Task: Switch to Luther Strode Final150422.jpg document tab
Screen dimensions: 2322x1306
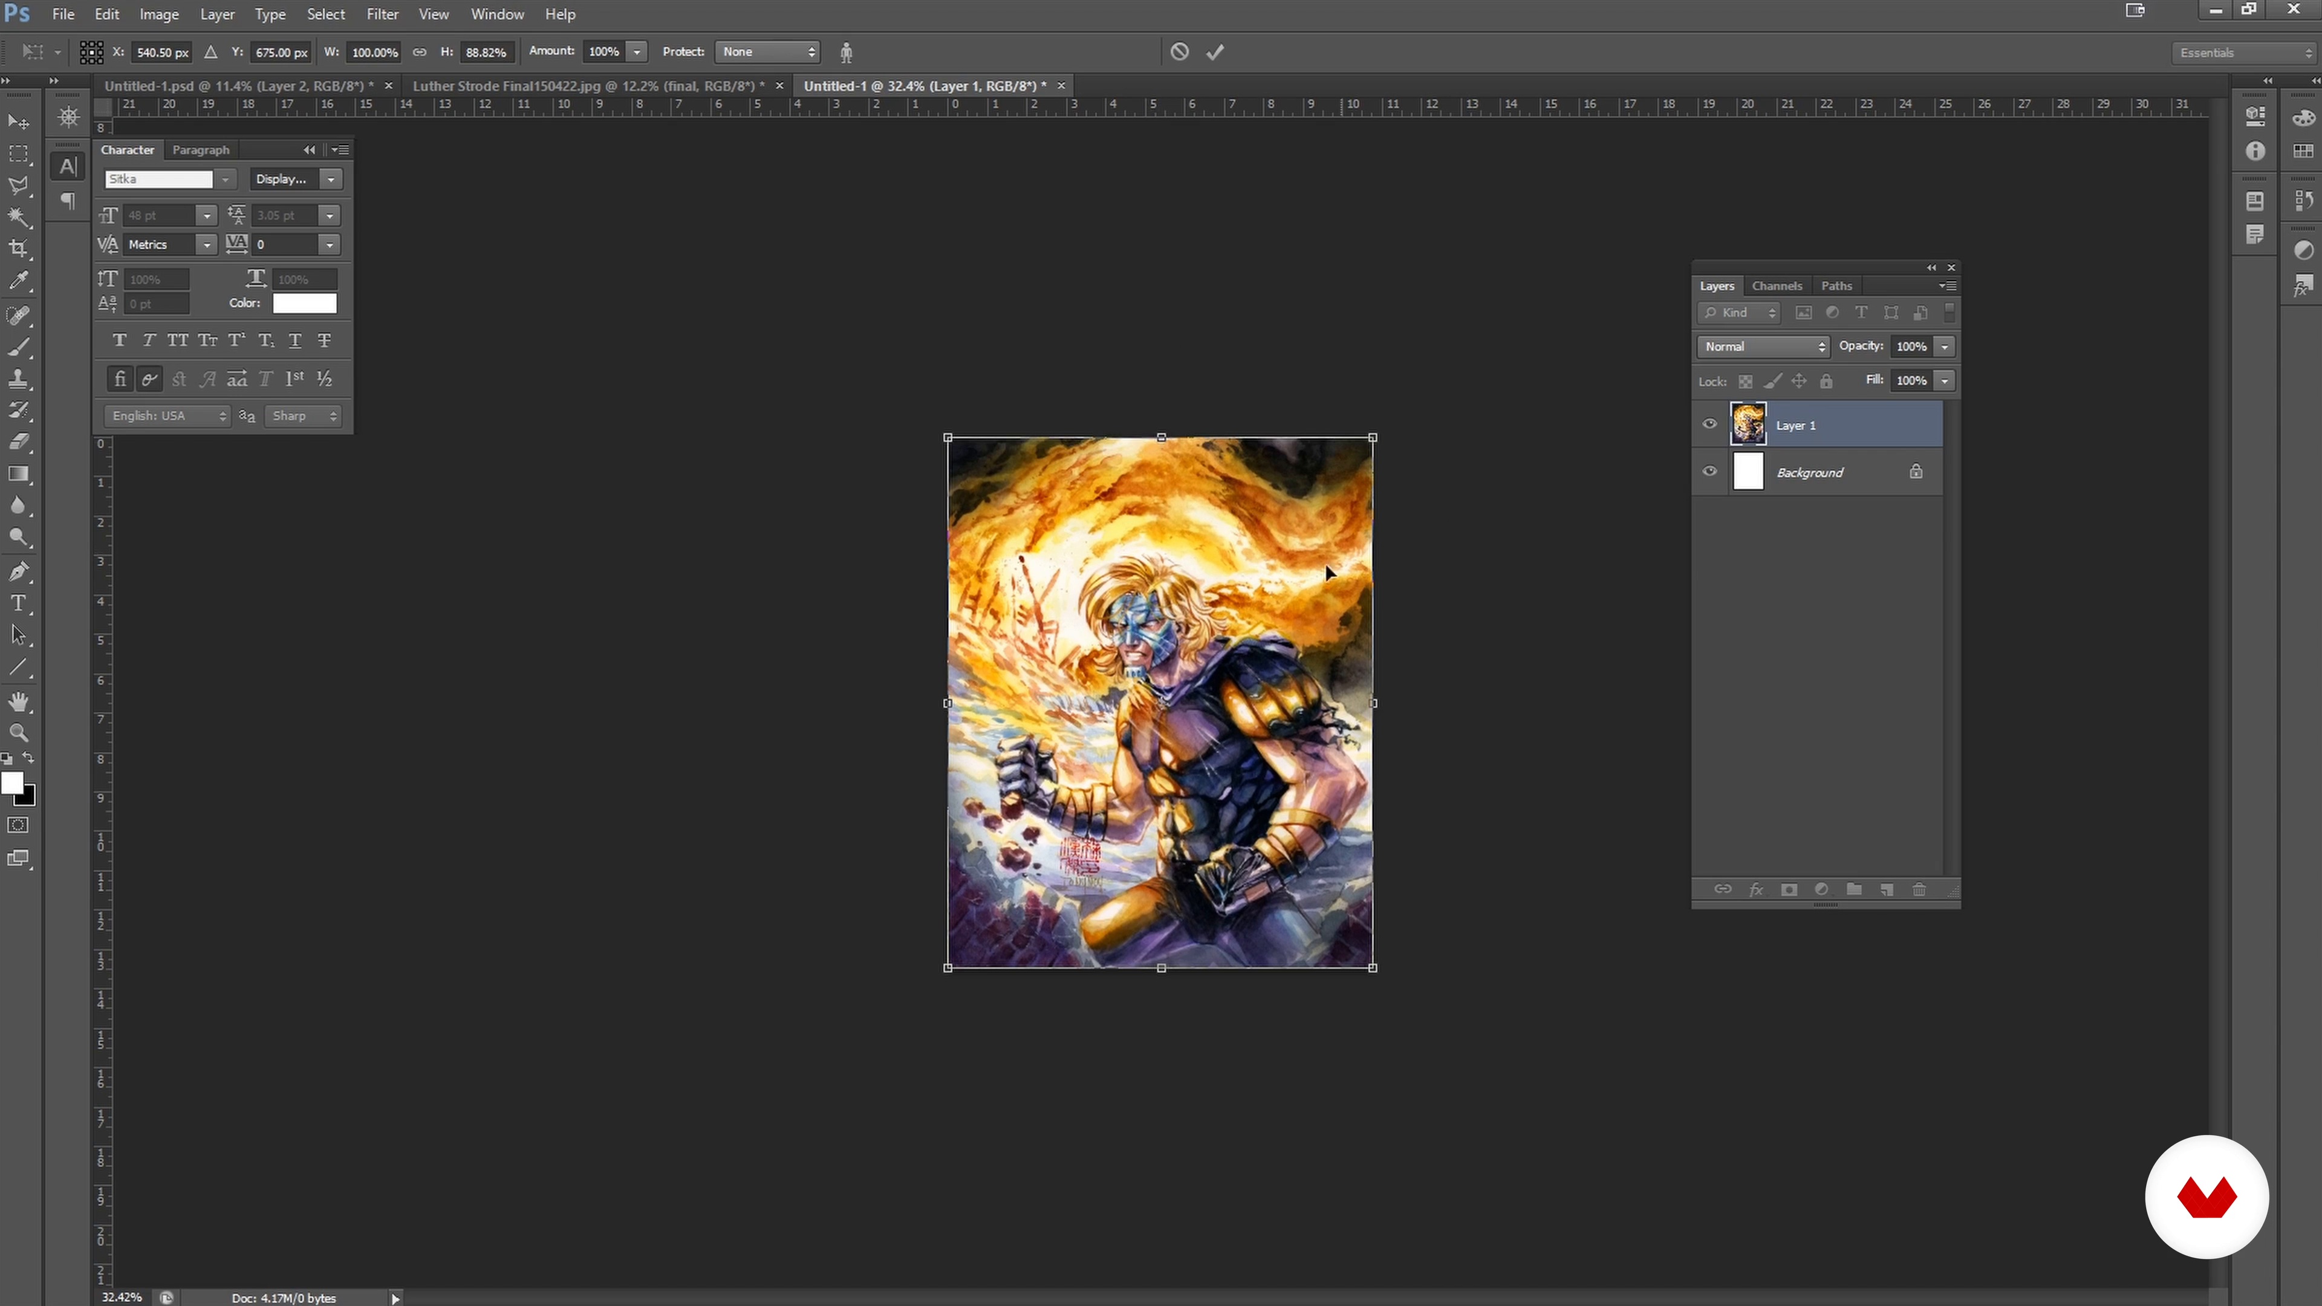Action: [x=588, y=86]
